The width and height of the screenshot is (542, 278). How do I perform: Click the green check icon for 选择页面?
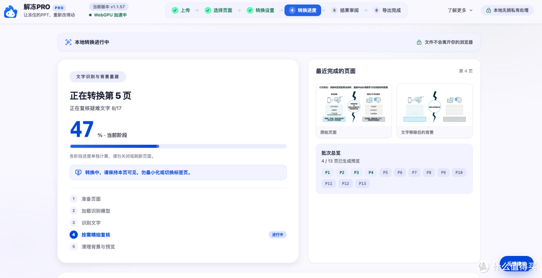(x=208, y=11)
